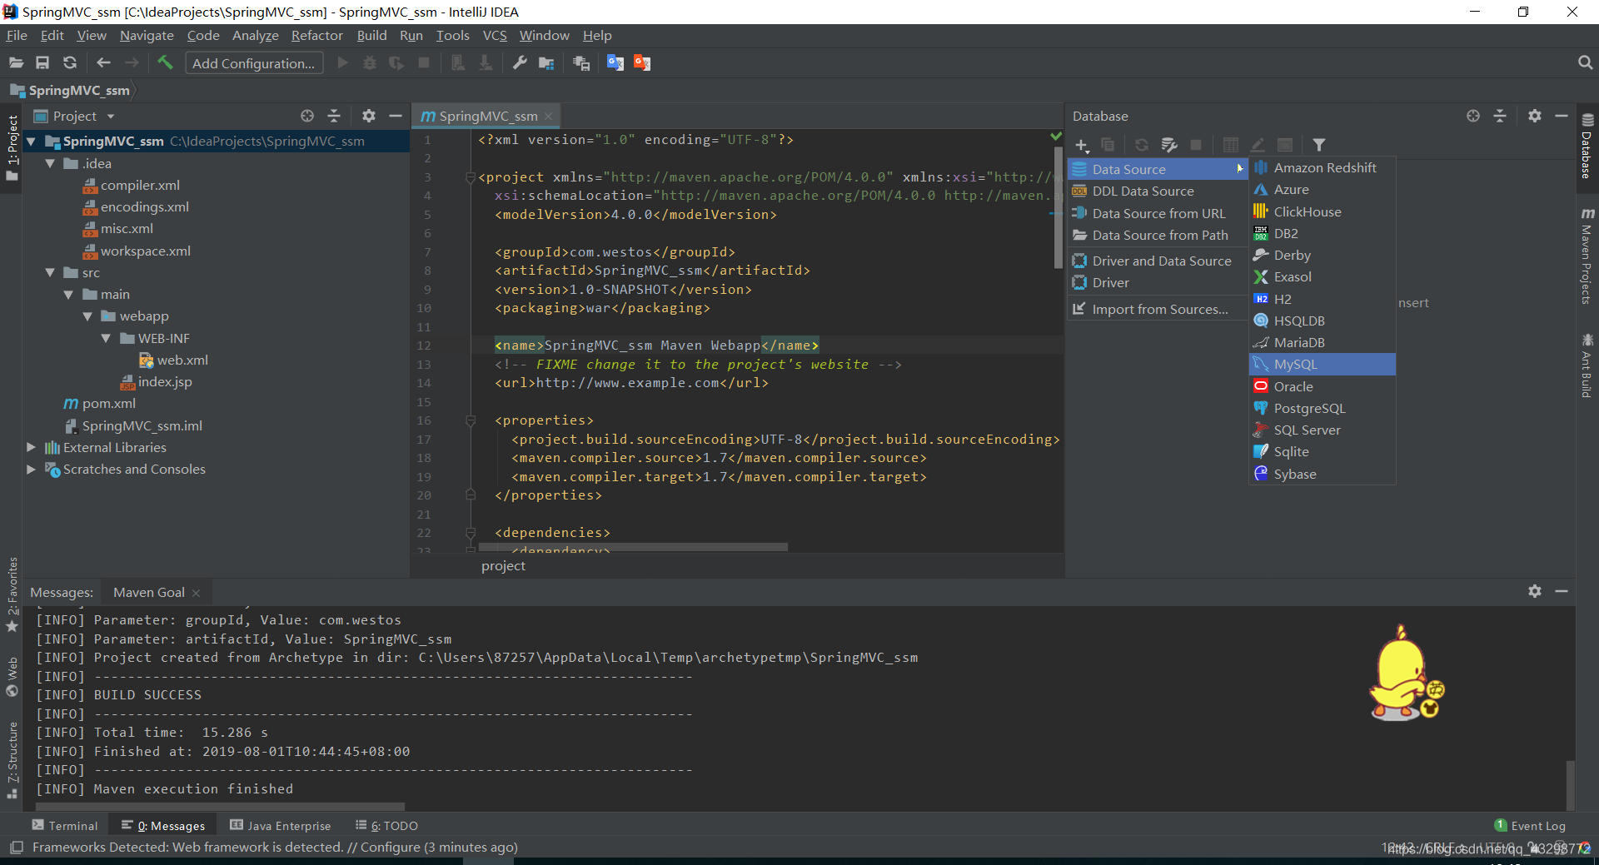Collapse the .idea folder
This screenshot has width=1599, height=865.
pyautogui.click(x=50, y=164)
